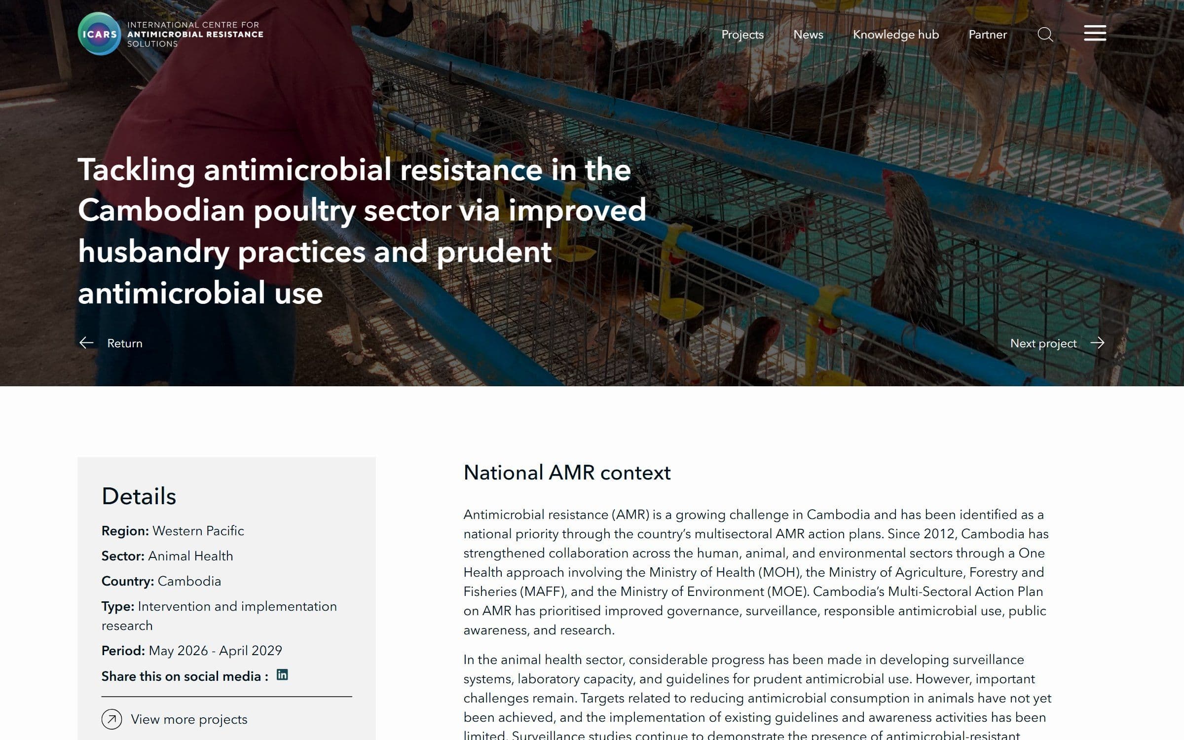Click the Return link
The image size is (1184, 740).
(x=125, y=343)
